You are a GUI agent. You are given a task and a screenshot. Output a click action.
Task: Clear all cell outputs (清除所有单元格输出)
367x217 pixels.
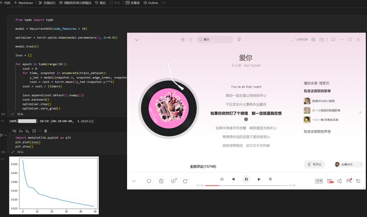75,3
